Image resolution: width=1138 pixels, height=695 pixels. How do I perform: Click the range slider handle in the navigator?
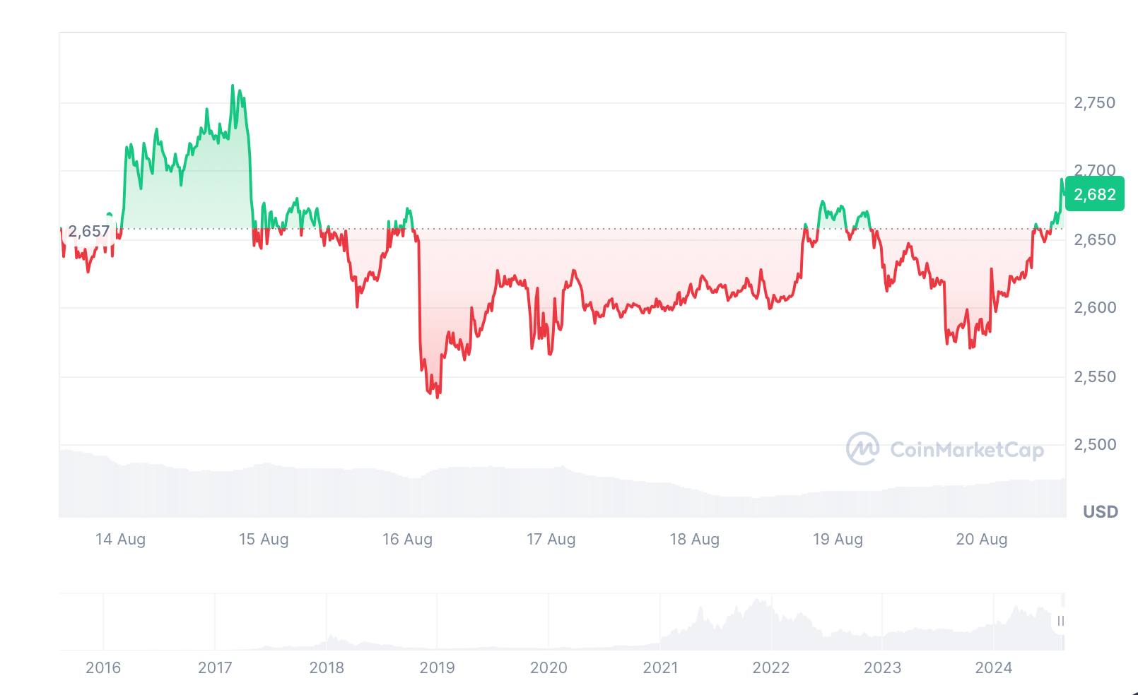(1060, 621)
